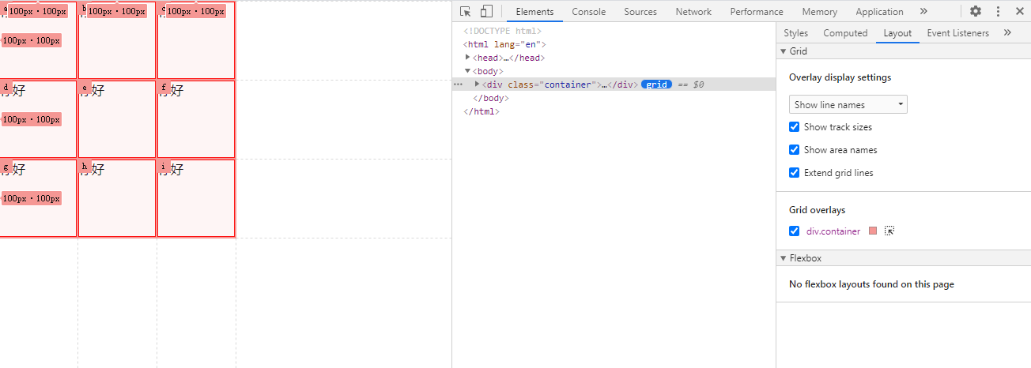Show more DevTools tabs chevron
1031x368 pixels.
click(x=923, y=11)
